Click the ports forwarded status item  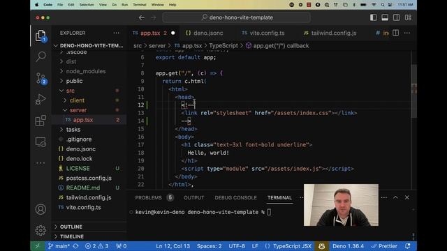(121, 246)
